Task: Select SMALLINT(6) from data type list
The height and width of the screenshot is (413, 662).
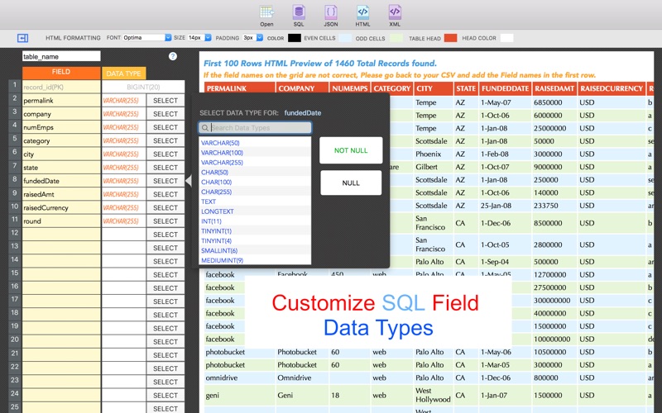Action: pyautogui.click(x=255, y=251)
